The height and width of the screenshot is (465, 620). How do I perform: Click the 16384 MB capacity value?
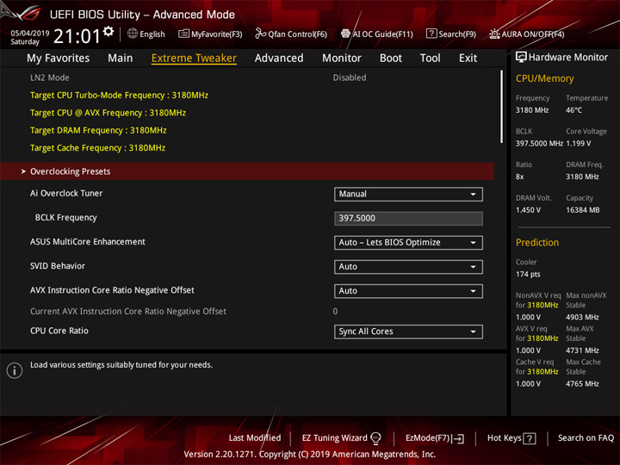(x=582, y=210)
